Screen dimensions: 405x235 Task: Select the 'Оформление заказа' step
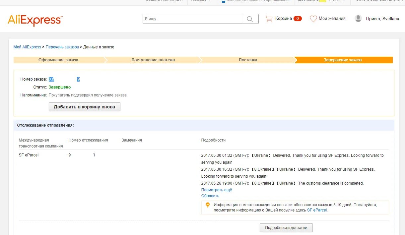click(x=58, y=60)
